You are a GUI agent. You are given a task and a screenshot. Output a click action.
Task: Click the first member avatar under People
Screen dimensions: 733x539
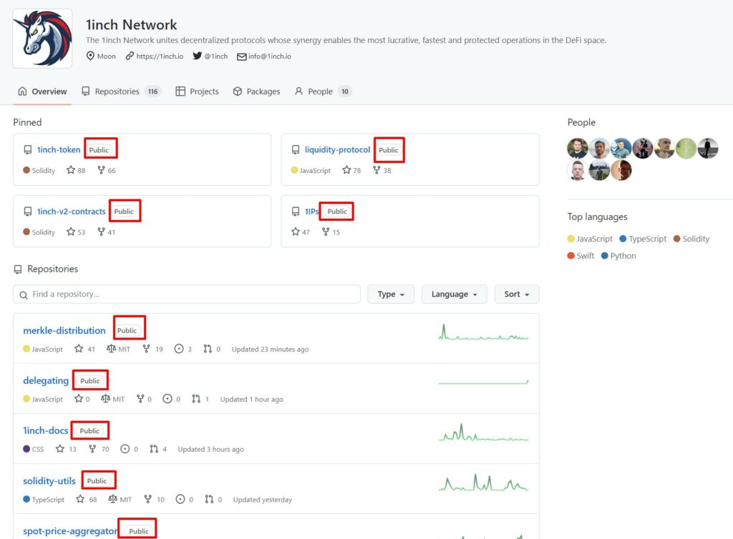(x=577, y=149)
